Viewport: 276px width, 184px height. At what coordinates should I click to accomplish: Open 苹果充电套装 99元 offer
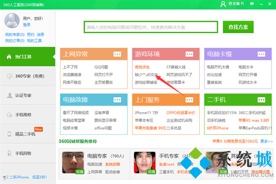pos(151,128)
